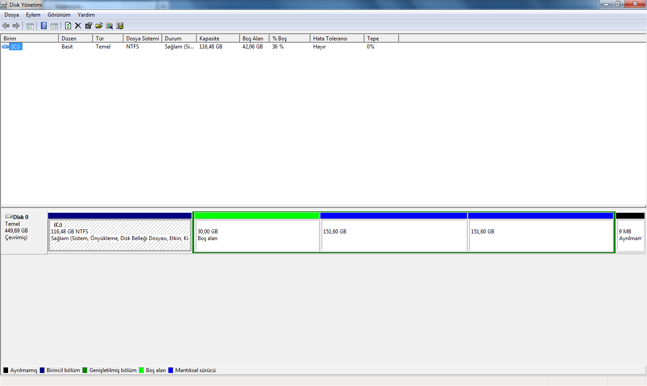Sort by the Boş Alan column header
Viewport: 647px width, 386px height.
click(x=254, y=39)
